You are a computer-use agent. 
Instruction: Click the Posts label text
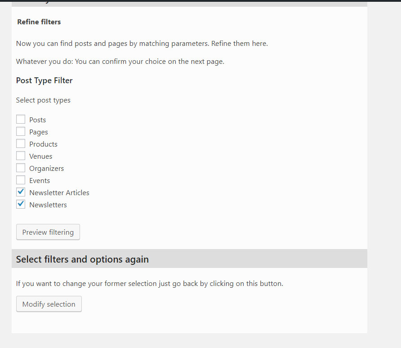tap(38, 120)
